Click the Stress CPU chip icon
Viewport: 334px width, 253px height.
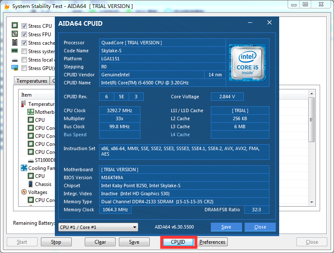(x=15, y=26)
